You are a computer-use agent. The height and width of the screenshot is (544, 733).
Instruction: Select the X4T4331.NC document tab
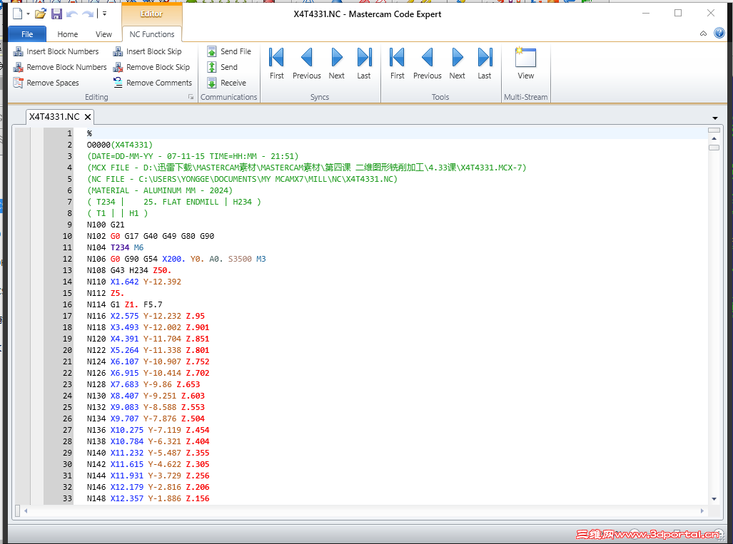(x=54, y=117)
